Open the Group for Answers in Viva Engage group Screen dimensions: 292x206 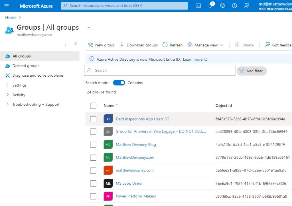(x=161, y=131)
